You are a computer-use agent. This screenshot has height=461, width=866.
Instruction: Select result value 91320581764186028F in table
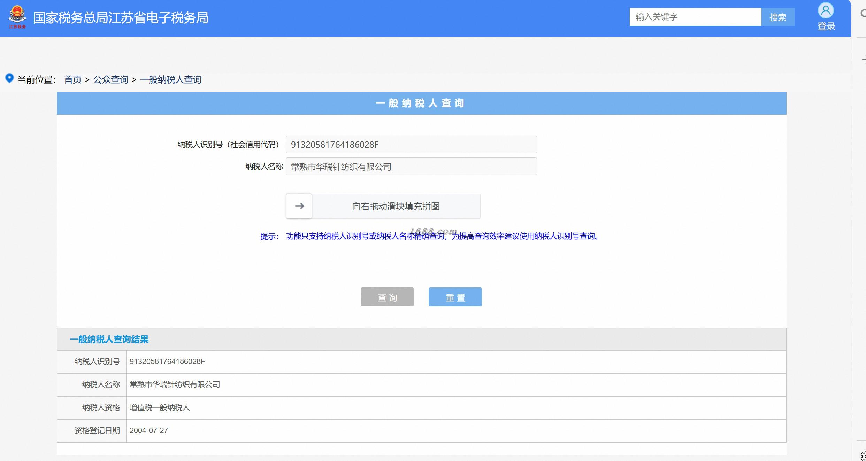tap(167, 362)
